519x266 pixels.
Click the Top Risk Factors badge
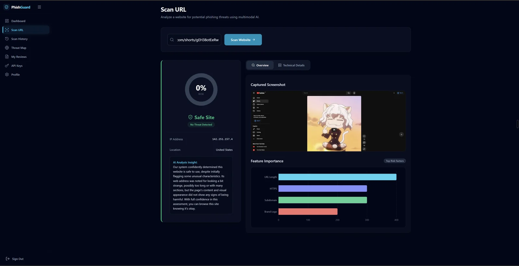[x=395, y=161]
